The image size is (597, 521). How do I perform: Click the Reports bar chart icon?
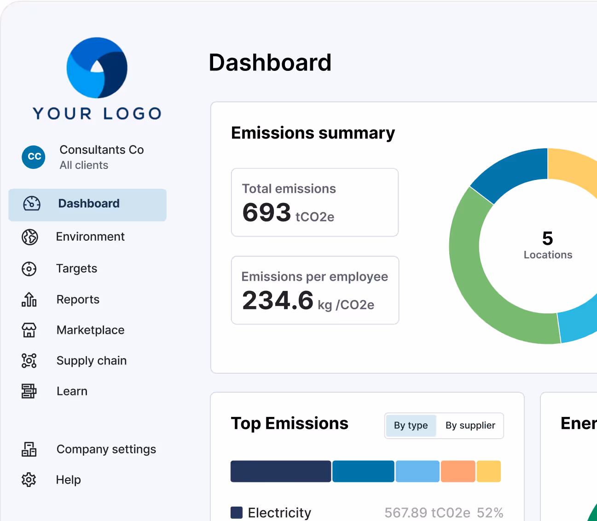[x=29, y=300]
